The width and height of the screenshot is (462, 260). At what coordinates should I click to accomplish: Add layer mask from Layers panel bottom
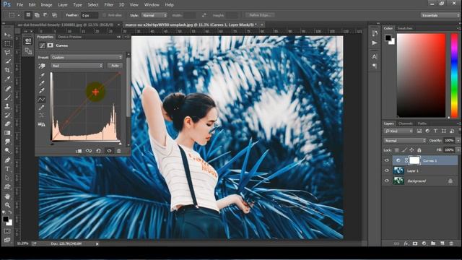(415, 243)
